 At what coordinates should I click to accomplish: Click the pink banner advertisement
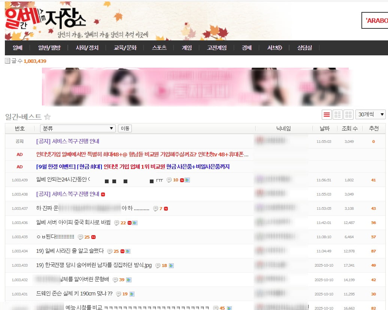[x=195, y=87]
